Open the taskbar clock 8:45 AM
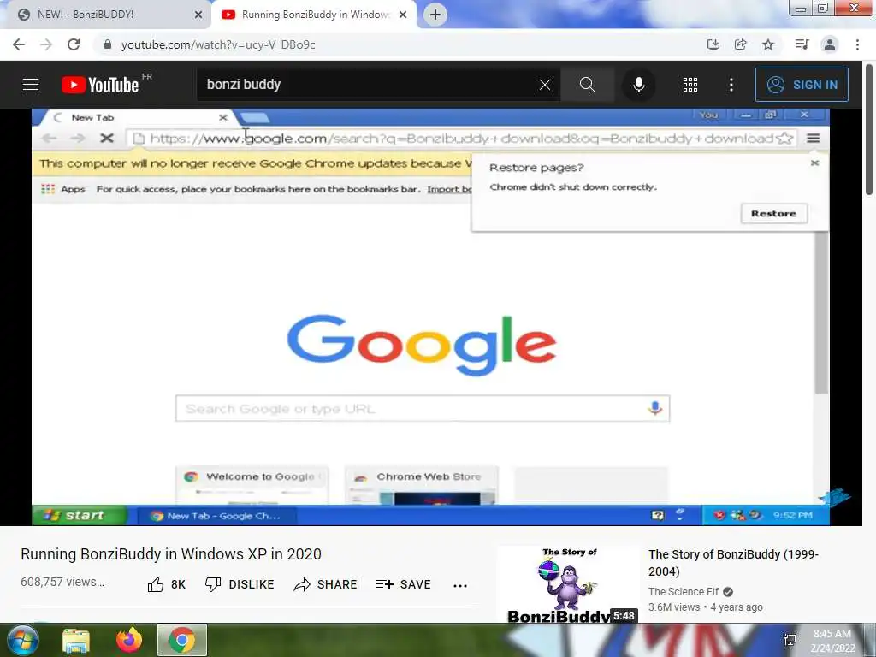 click(832, 640)
